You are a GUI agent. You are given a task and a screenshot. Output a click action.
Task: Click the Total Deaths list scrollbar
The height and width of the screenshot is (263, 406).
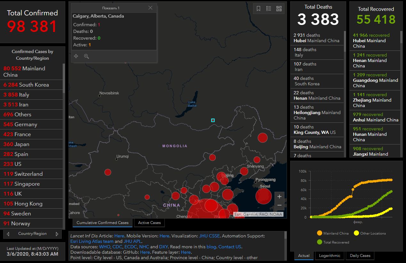[345, 42]
